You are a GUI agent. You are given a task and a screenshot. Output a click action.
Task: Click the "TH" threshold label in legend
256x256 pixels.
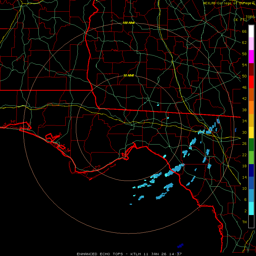[x=244, y=222]
